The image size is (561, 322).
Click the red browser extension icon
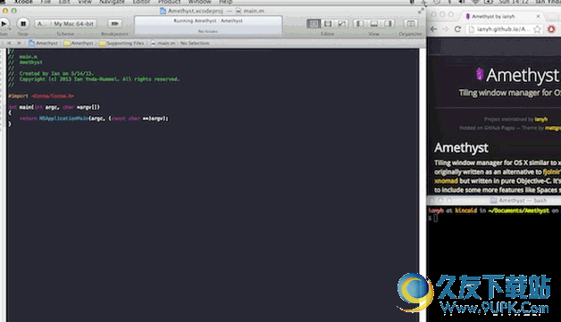click(x=551, y=29)
